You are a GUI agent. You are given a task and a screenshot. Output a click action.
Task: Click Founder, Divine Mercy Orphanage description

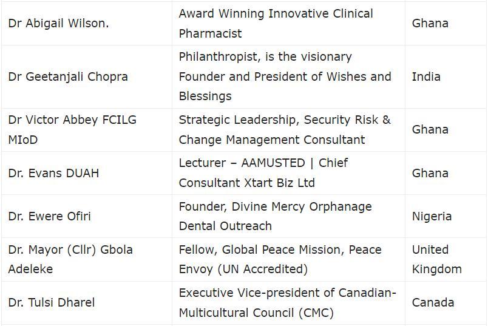click(275, 216)
